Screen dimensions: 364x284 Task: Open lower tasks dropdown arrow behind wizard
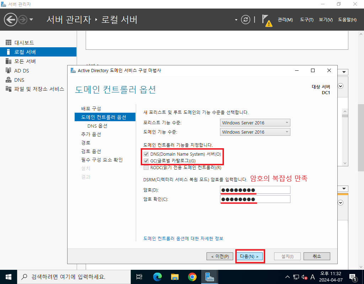(x=344, y=188)
